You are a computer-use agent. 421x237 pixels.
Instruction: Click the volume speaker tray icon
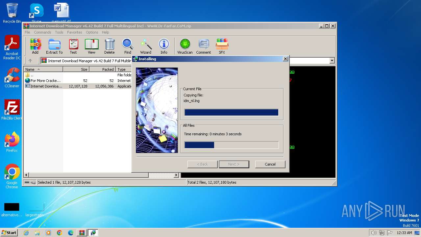coord(374,233)
